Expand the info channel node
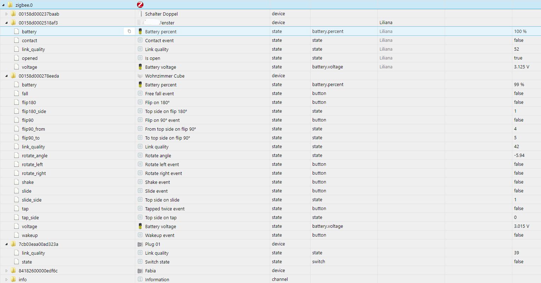 (6, 279)
